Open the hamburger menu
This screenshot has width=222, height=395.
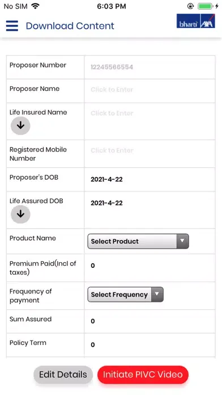(x=12, y=26)
